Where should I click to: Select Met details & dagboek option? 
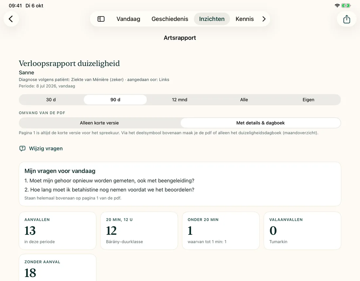click(261, 123)
